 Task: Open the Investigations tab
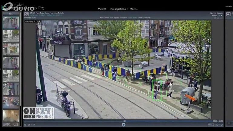point(118,9)
